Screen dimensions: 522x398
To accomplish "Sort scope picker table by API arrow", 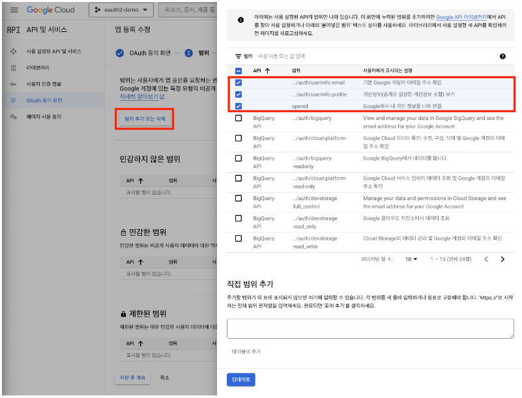I will 267,71.
